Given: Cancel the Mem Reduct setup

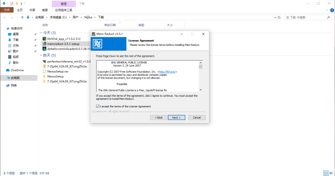Looking at the screenshot, I should pos(197,117).
